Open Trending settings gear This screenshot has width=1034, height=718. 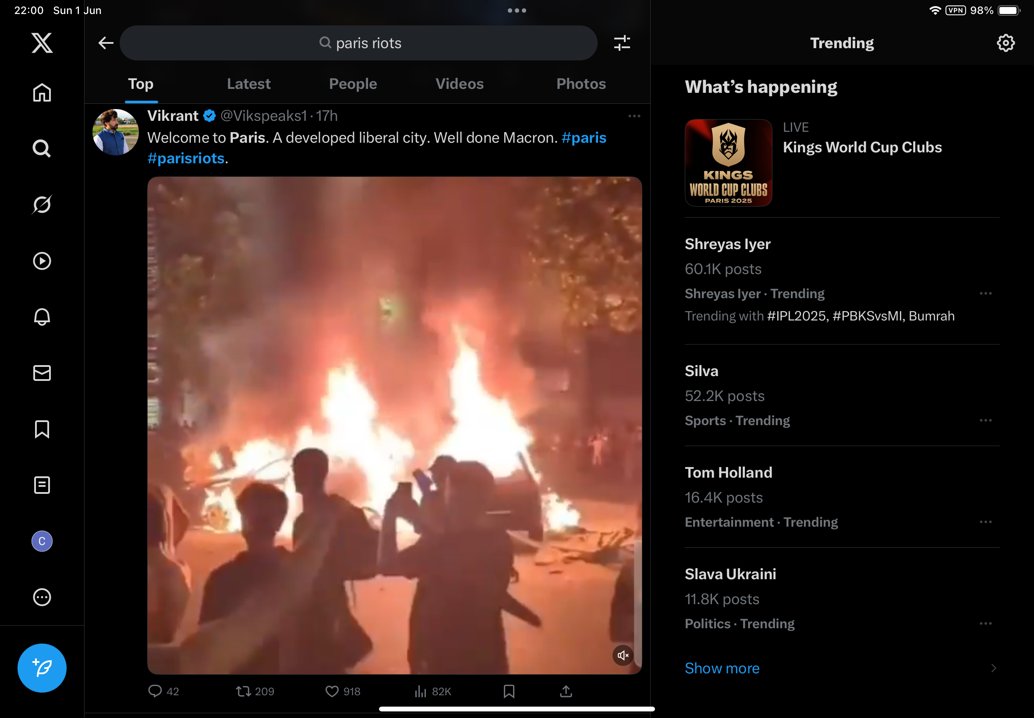click(1006, 43)
